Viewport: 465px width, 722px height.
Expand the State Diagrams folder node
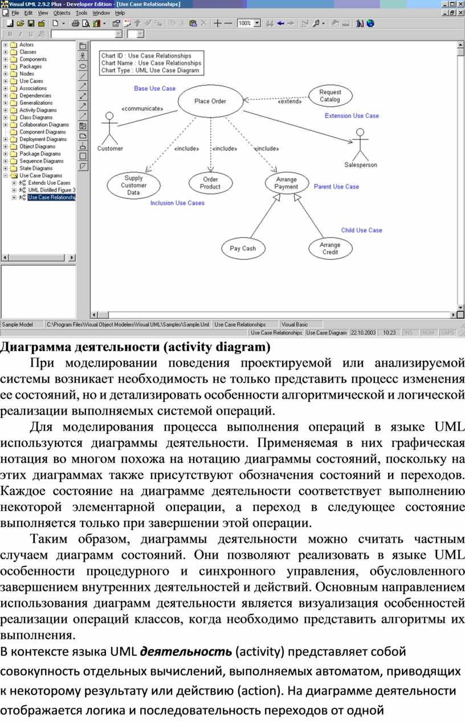[5, 168]
